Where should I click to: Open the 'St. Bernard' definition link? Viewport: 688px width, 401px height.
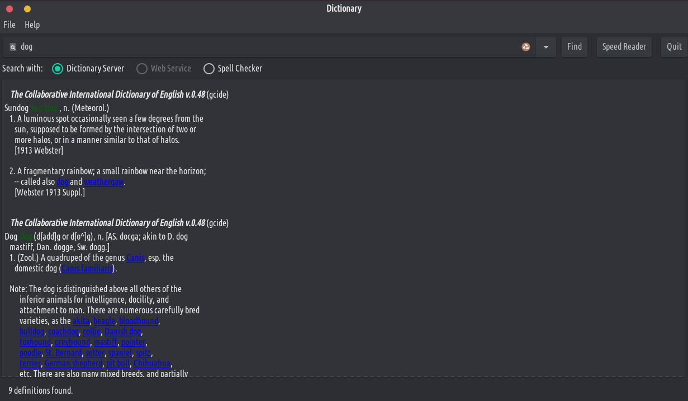[63, 353]
